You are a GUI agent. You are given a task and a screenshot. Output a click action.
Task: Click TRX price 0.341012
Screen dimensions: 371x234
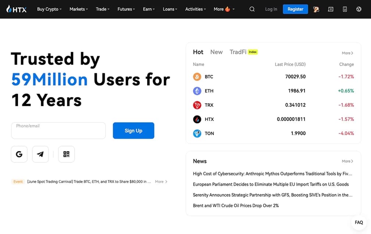click(x=295, y=105)
